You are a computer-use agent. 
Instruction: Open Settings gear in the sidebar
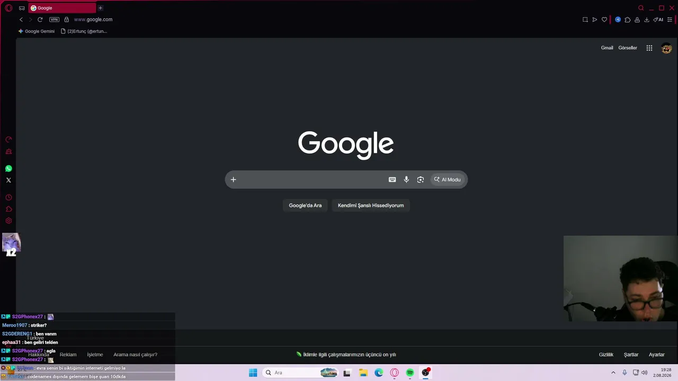[x=8, y=221]
